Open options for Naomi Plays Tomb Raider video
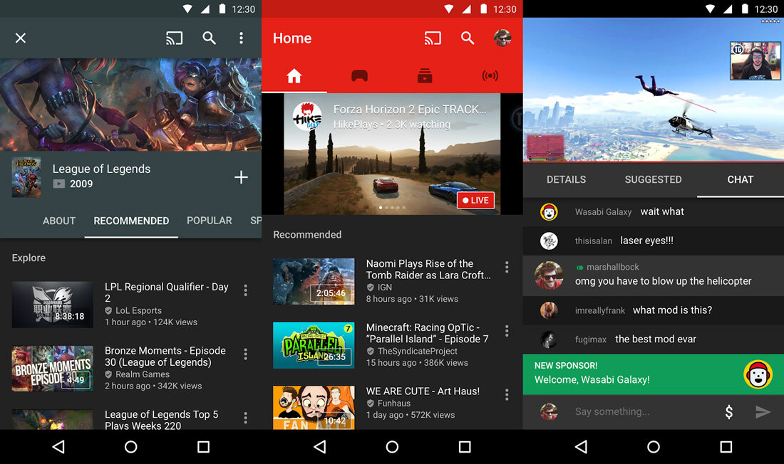 (x=507, y=267)
